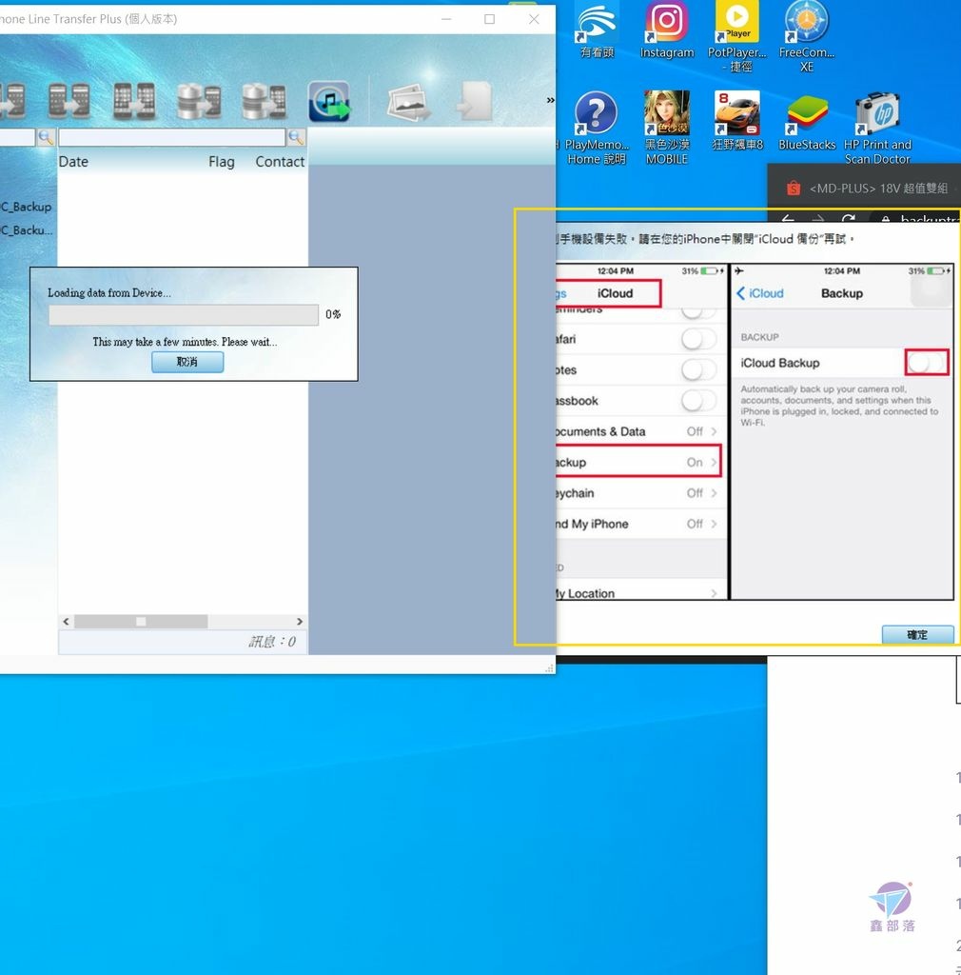Open the BlueStacks desktop shortcut
Image resolution: width=961 pixels, height=975 pixels.
[807, 121]
